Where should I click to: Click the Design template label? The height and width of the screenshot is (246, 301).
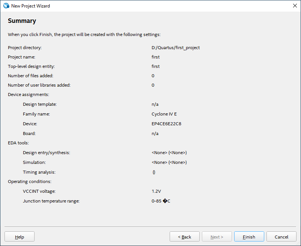tap(39, 104)
